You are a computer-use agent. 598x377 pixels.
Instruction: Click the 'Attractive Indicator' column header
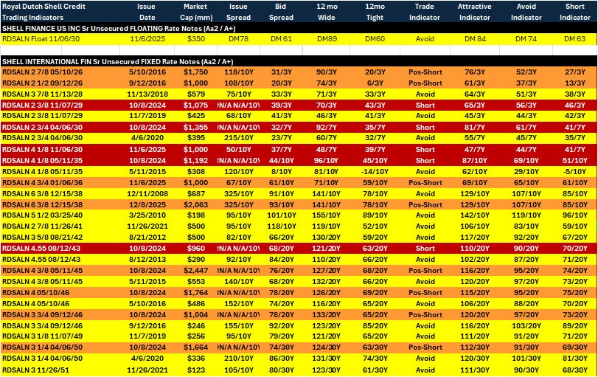474,12
